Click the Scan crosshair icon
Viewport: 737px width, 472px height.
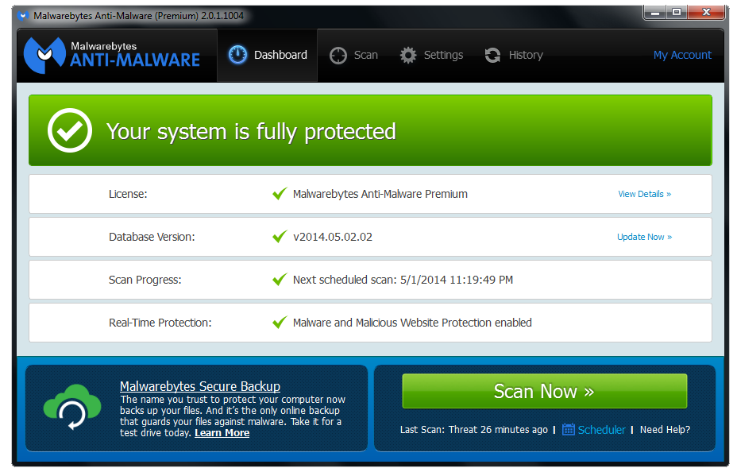click(338, 56)
